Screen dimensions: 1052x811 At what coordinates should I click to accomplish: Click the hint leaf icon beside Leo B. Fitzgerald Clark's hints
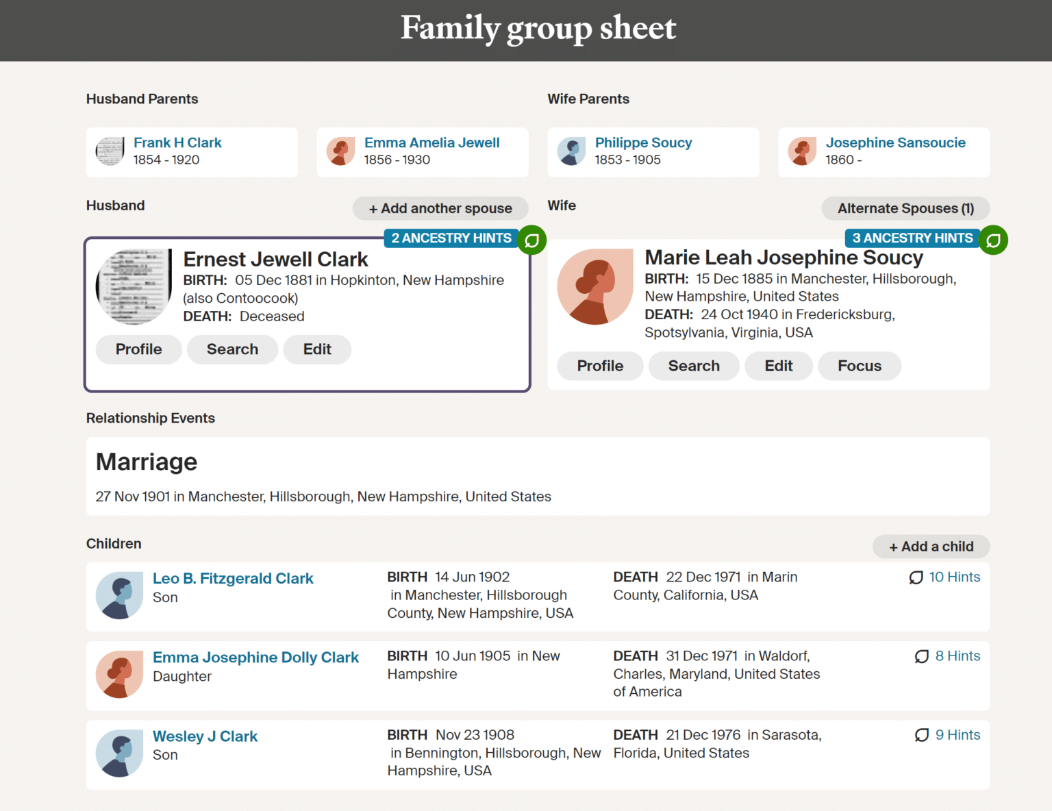[916, 577]
